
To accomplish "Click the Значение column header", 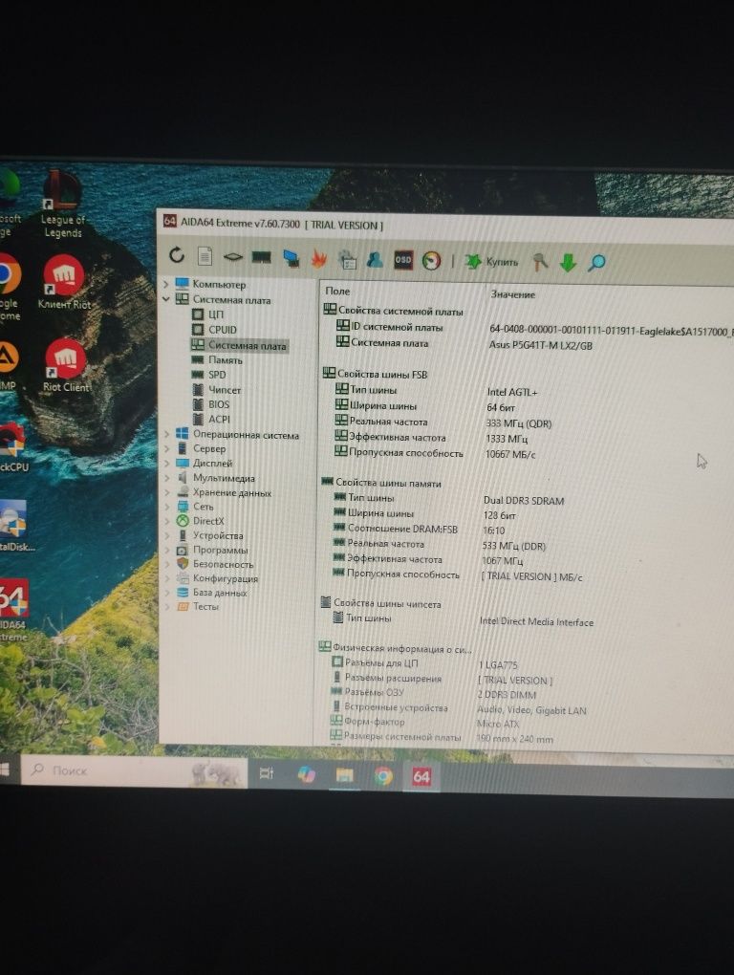I will click(512, 294).
